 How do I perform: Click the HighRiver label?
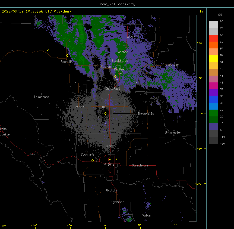tap(117, 202)
